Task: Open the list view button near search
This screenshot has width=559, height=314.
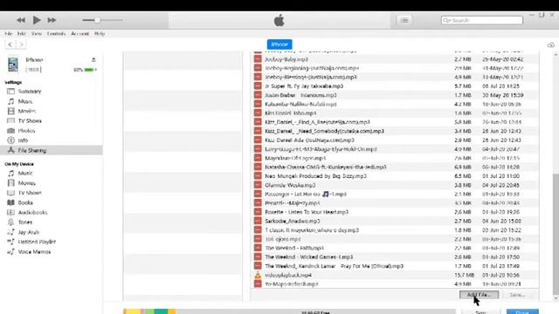Action: (404, 20)
